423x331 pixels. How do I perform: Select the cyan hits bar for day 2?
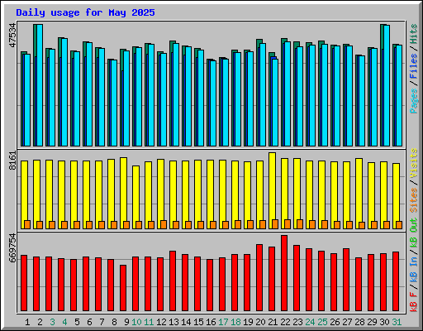click(40, 85)
